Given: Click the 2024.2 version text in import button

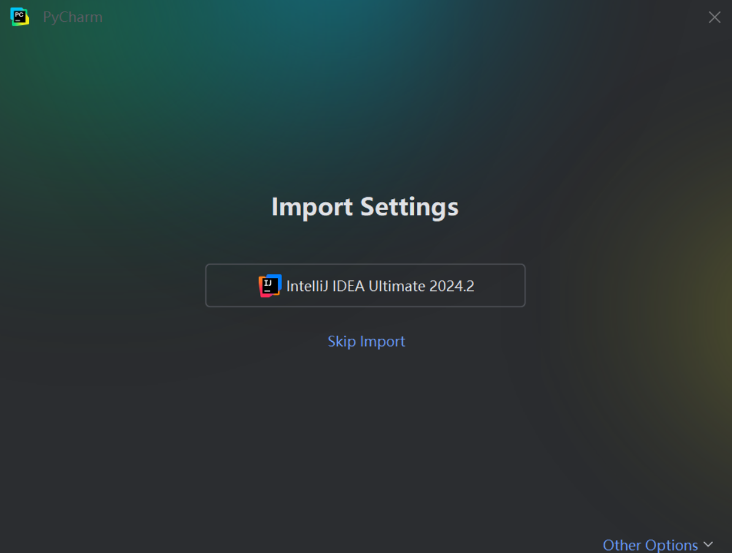Looking at the screenshot, I should point(452,286).
